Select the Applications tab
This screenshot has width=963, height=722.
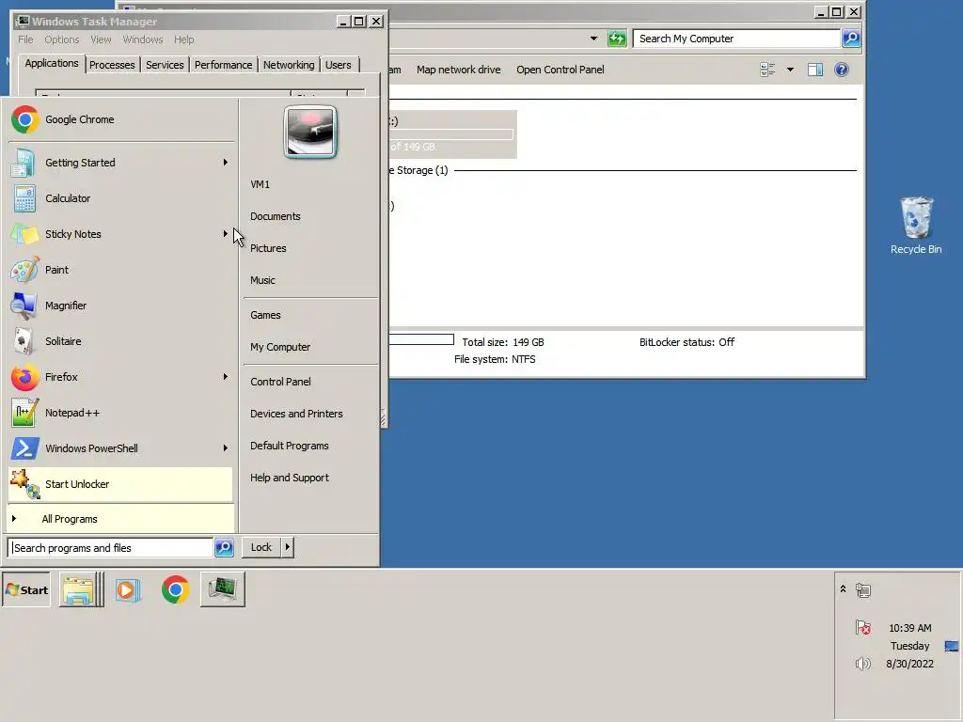coord(52,63)
